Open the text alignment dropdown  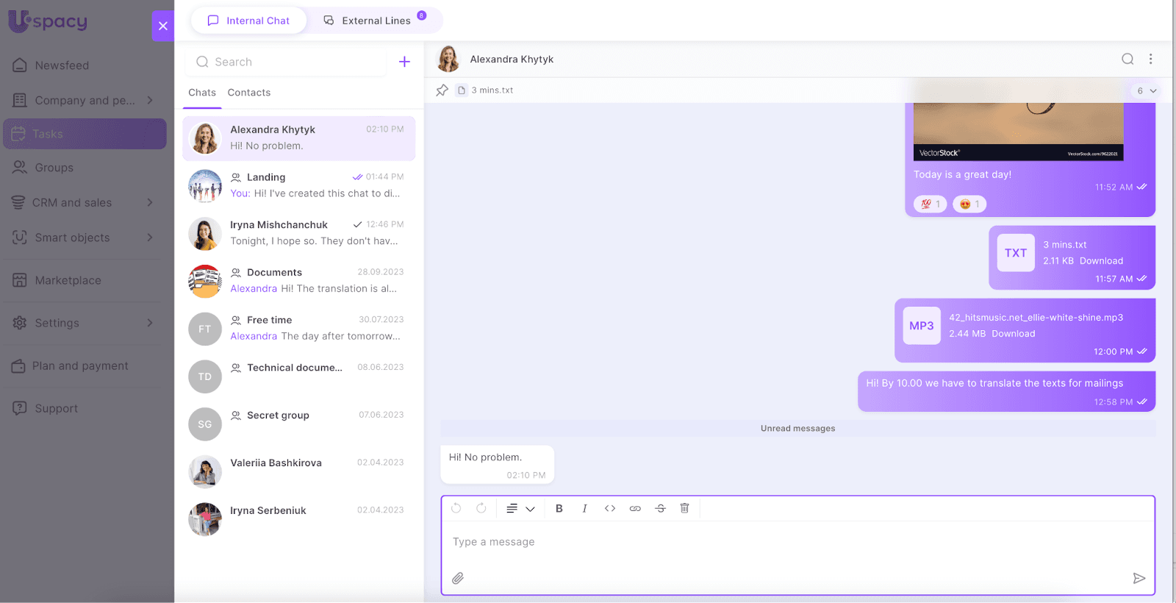[x=520, y=508]
